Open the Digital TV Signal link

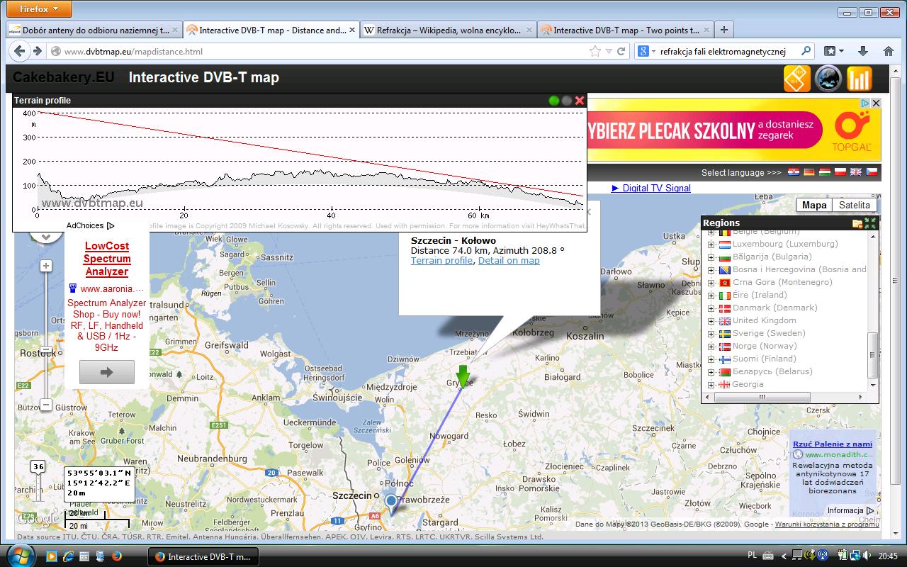(651, 188)
